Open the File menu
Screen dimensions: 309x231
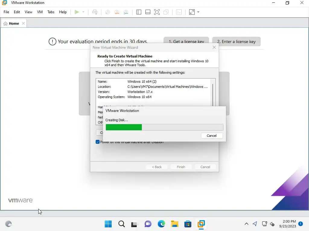[6, 12]
